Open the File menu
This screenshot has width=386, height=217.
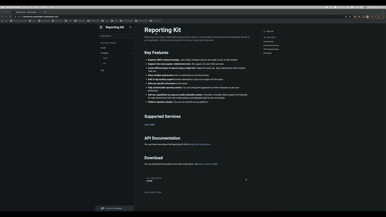coord(24,7)
